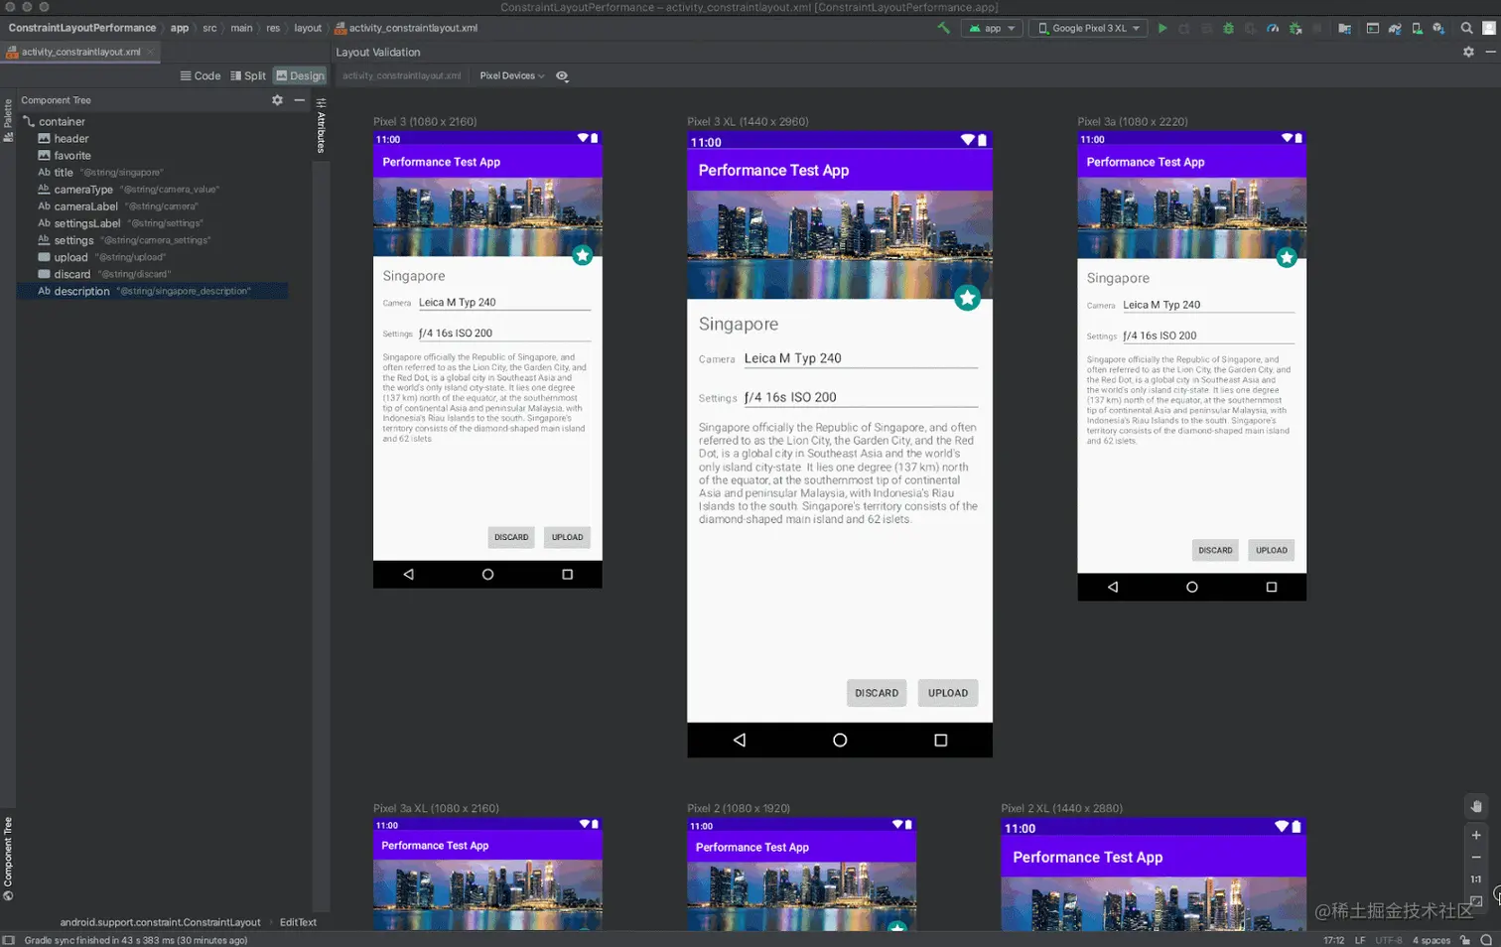Image resolution: width=1501 pixels, height=947 pixels.
Task: Click the Zoom to Fit Screen icon
Action: coord(1476,900)
